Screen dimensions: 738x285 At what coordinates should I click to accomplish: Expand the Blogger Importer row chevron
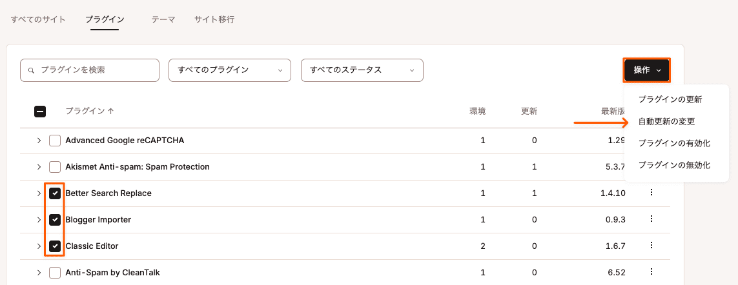39,220
